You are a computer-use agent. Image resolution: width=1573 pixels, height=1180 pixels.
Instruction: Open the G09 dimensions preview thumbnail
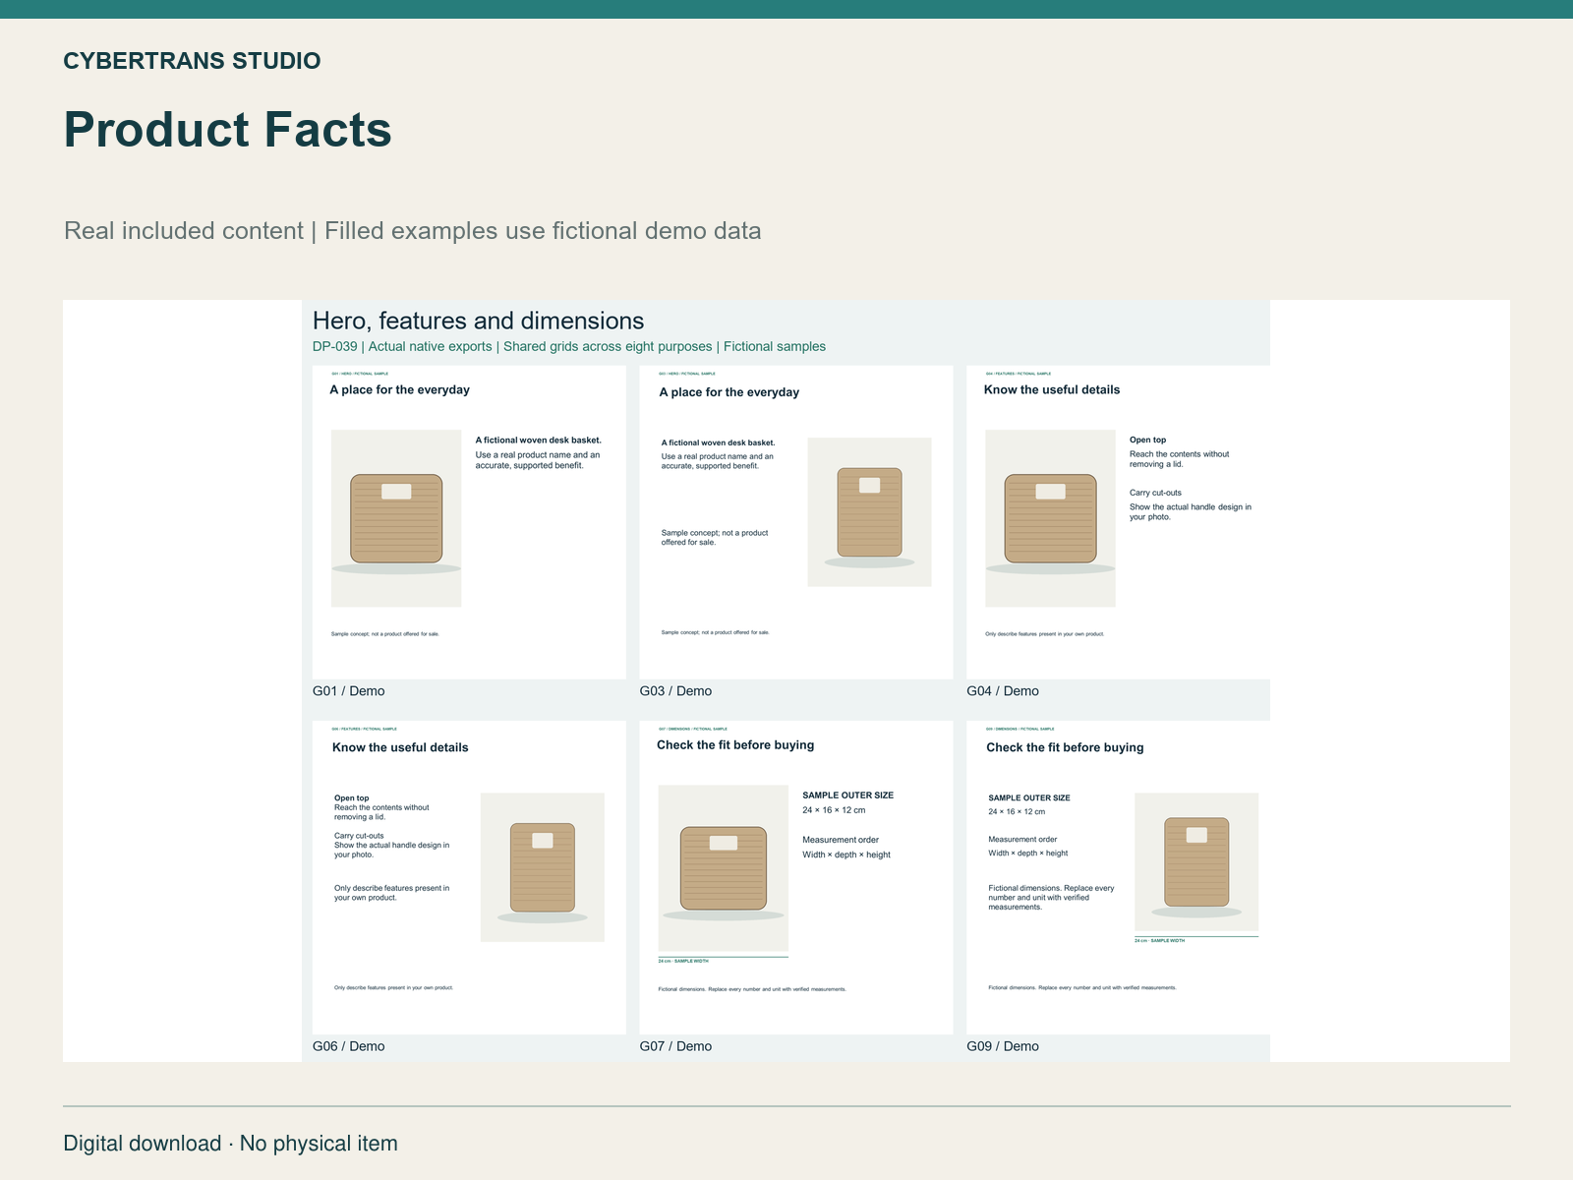click(x=1118, y=877)
